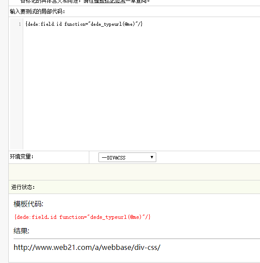260x263 pixels.
Task: Click inside the code editor text area
Action: [141, 84]
